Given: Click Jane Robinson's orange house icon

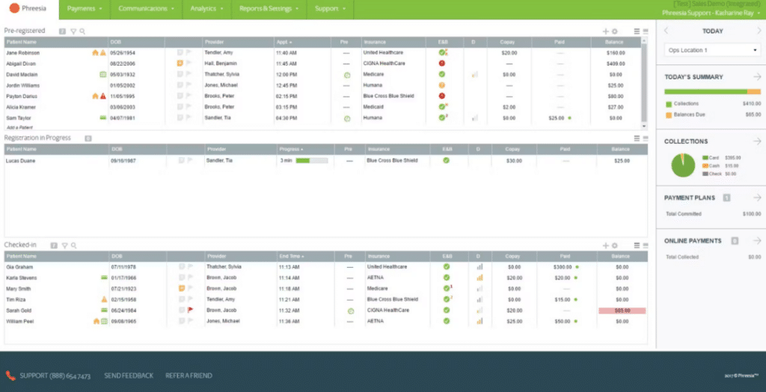Looking at the screenshot, I should pyautogui.click(x=95, y=53).
